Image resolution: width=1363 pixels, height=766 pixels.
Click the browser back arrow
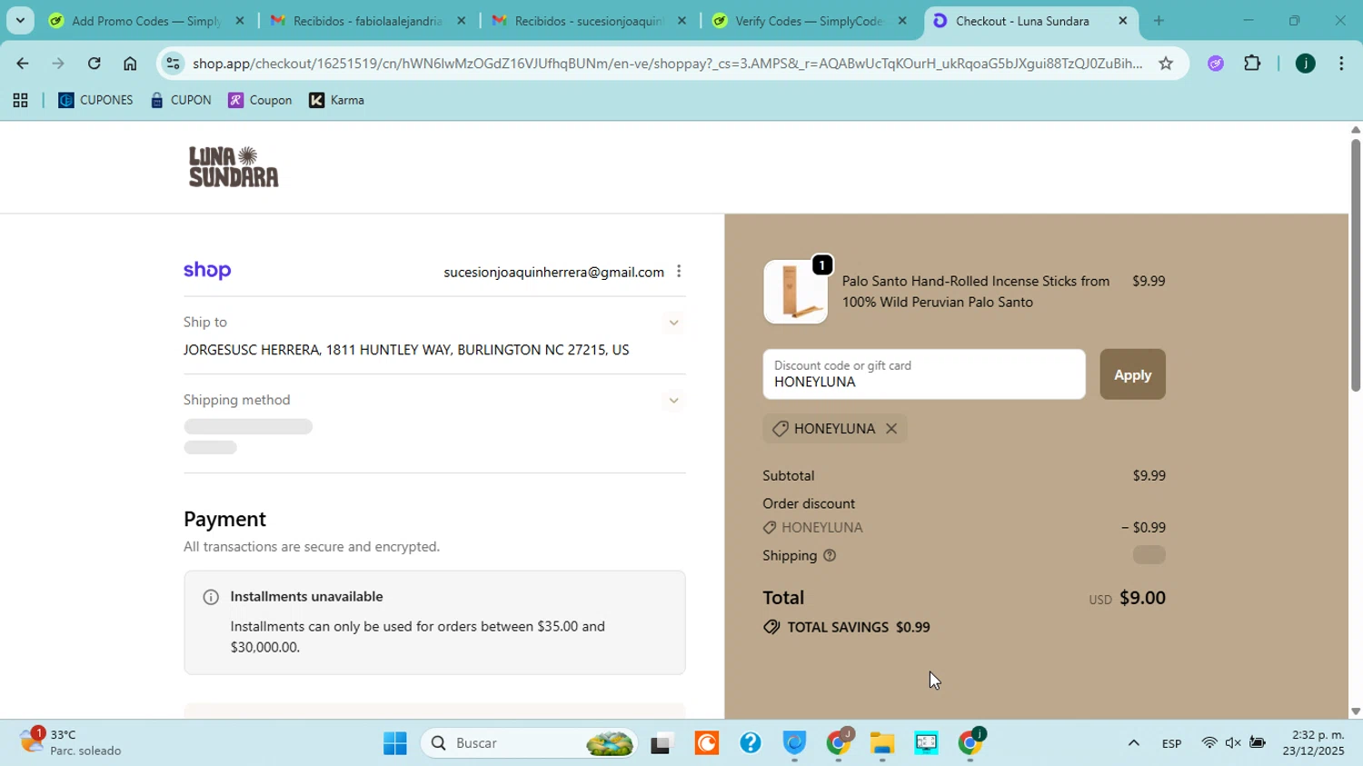[x=22, y=64]
